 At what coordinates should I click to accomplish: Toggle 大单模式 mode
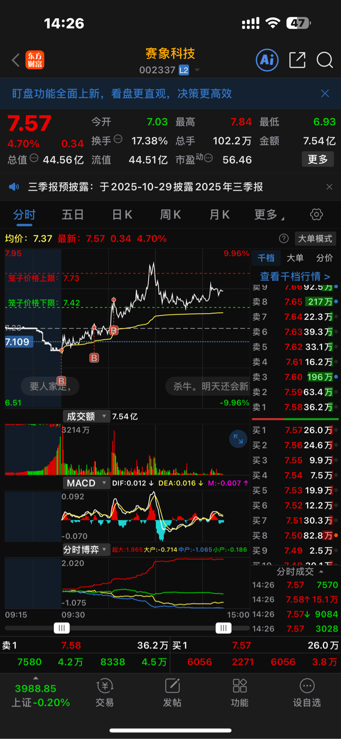tap(315, 238)
